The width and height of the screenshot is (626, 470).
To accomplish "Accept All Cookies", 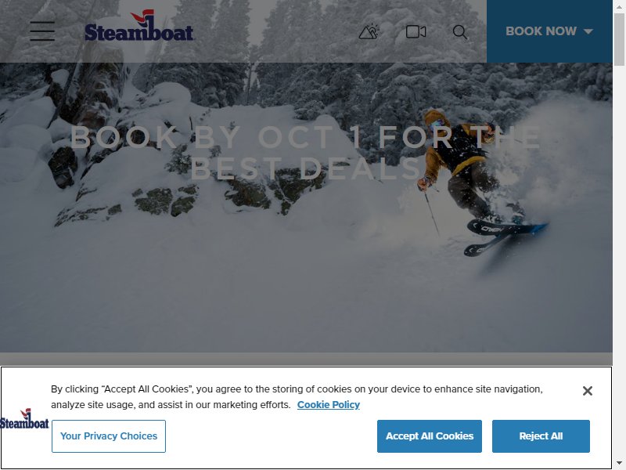I will [429, 436].
